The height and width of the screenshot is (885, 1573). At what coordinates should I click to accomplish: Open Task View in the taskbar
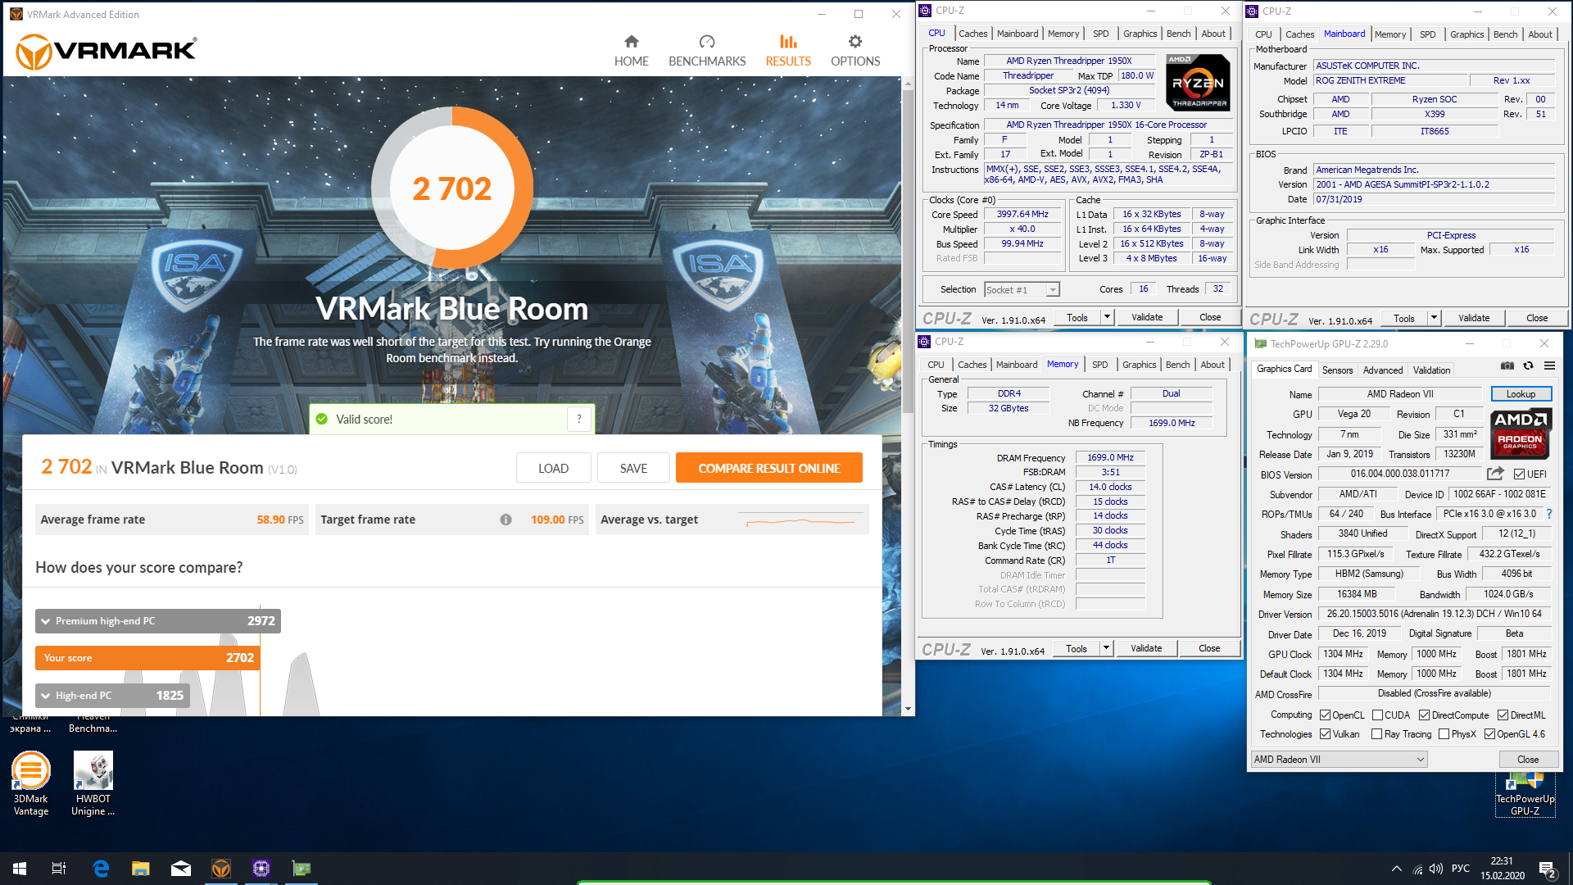[59, 869]
